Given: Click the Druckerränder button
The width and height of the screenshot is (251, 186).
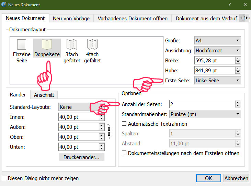Looking at the screenshot, I should tap(81, 157).
